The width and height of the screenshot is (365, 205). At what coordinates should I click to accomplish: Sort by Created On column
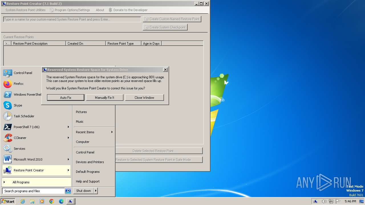pos(86,44)
